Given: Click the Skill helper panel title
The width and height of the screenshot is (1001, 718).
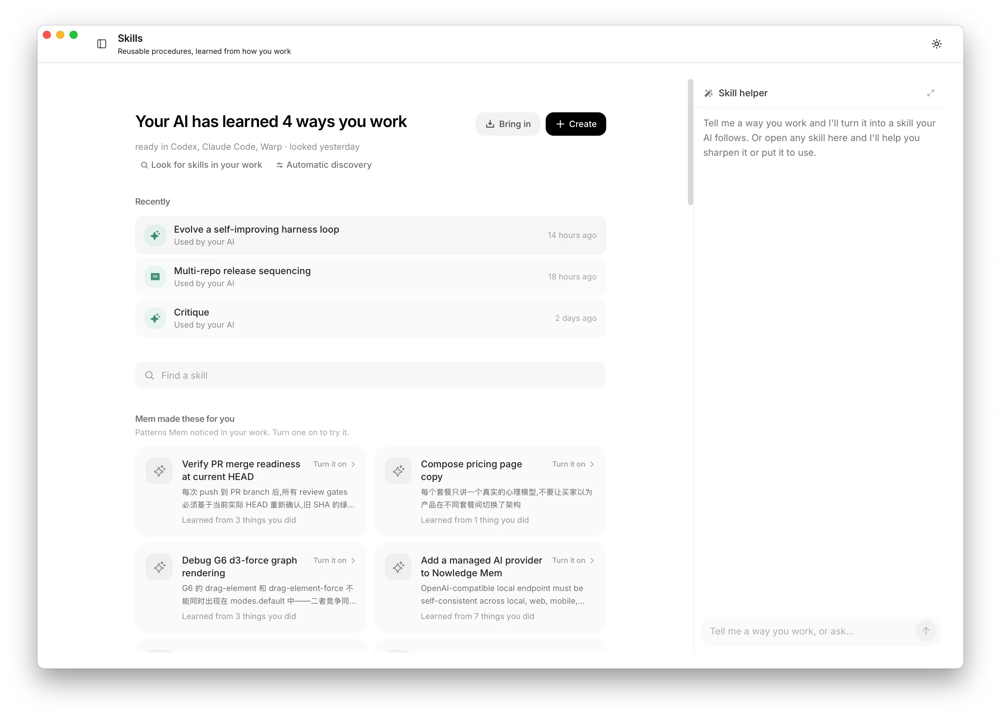Looking at the screenshot, I should [x=743, y=93].
